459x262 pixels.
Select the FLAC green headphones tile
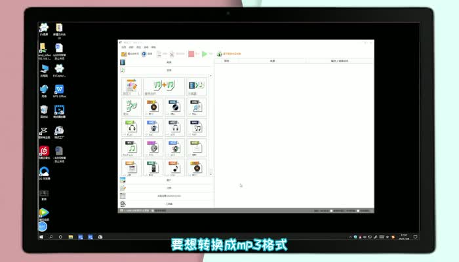click(131, 128)
